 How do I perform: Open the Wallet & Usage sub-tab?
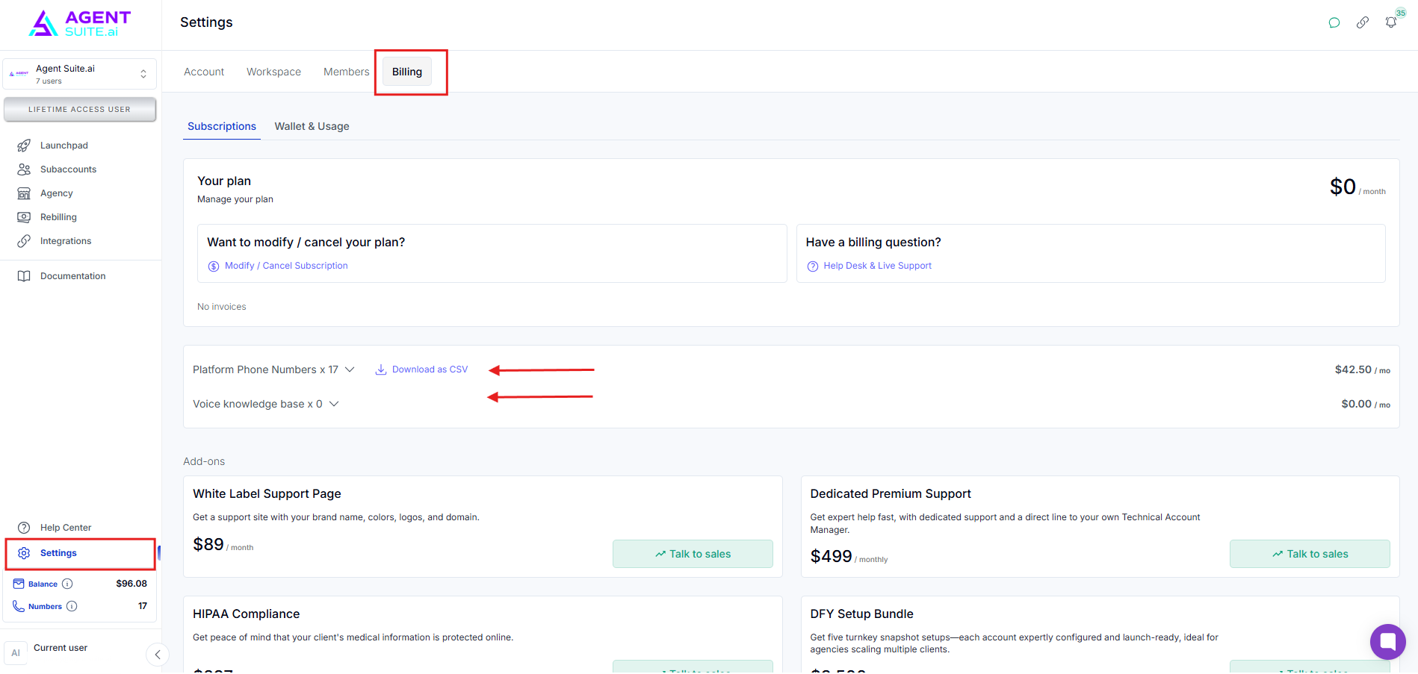point(312,126)
